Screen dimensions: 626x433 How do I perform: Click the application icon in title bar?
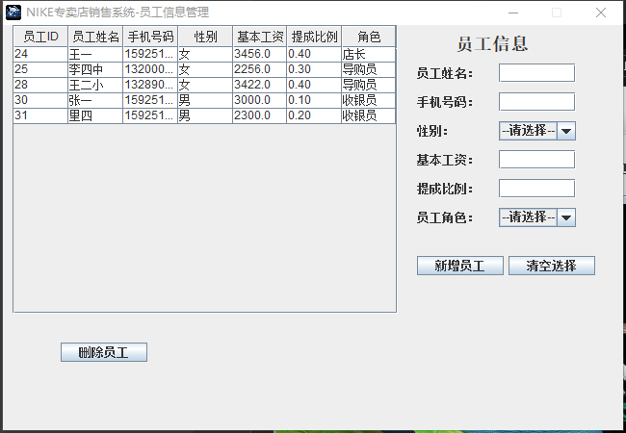(x=13, y=13)
